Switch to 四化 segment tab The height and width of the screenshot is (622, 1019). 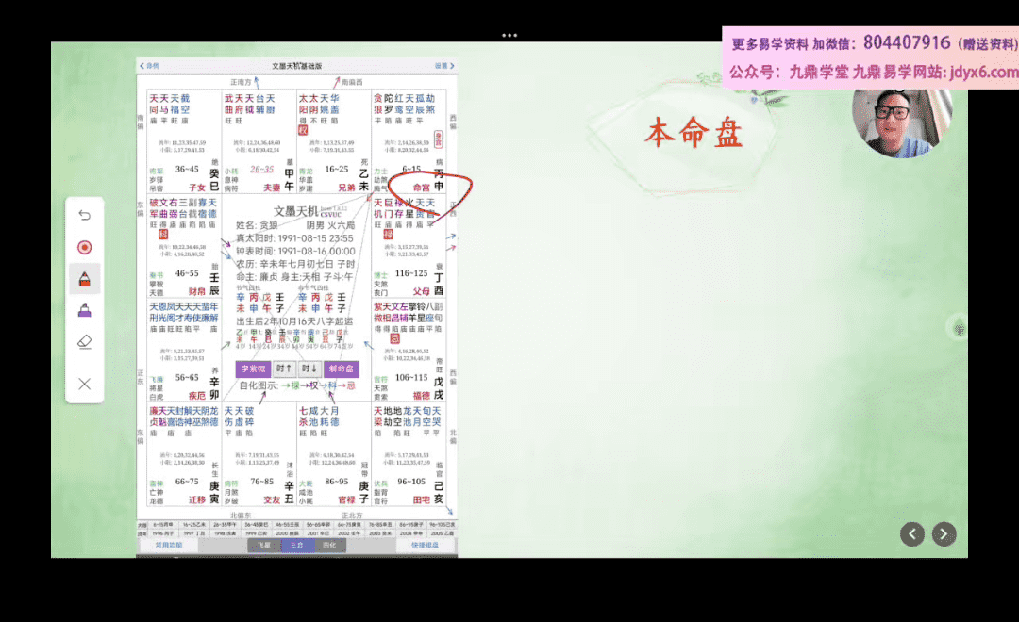click(327, 545)
